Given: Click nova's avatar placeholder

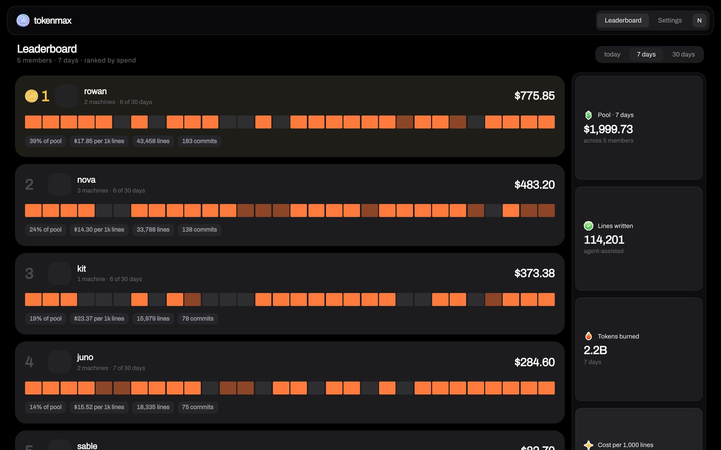Looking at the screenshot, I should [x=59, y=184].
